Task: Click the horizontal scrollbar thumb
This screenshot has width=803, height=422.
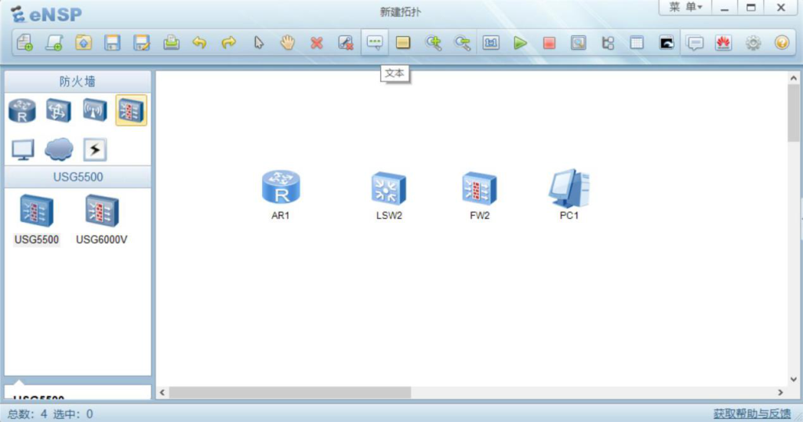Action: click(290, 392)
